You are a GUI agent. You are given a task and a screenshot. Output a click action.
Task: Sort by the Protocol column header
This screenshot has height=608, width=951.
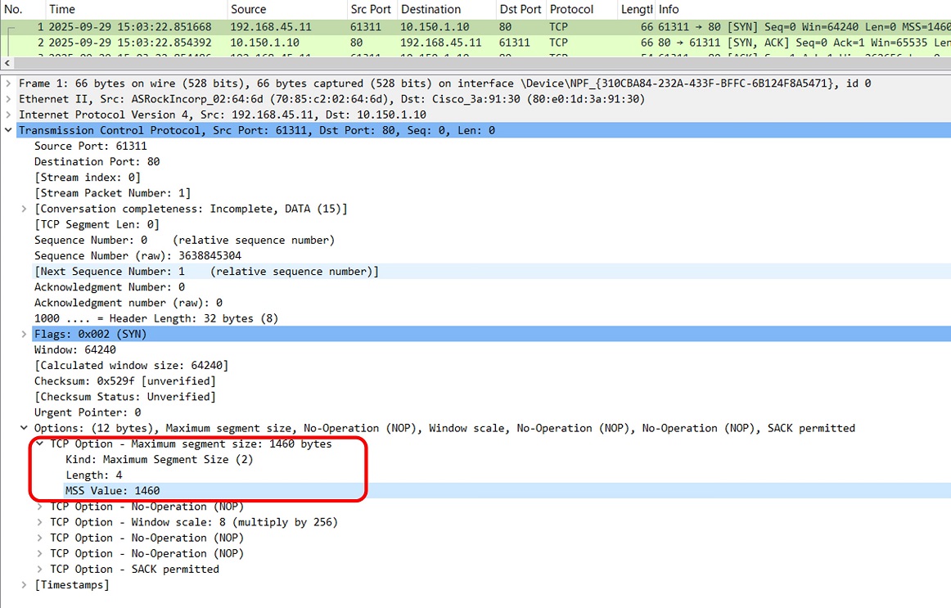pos(571,10)
